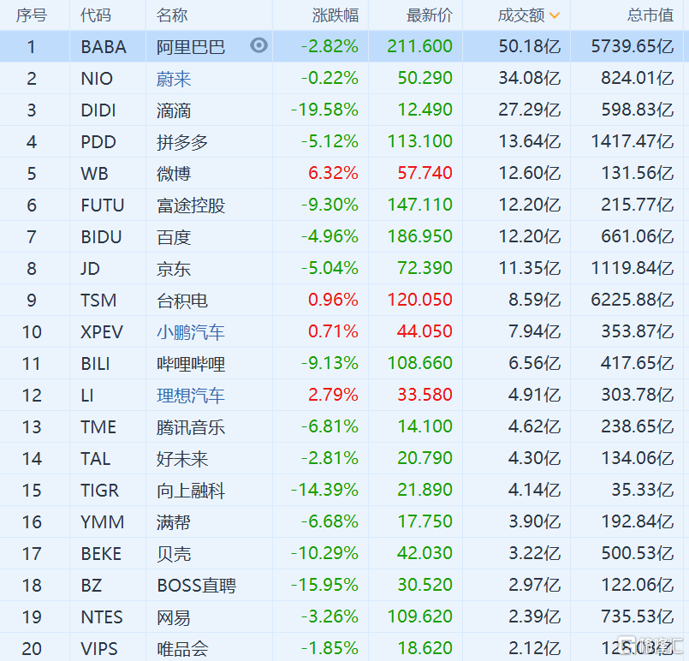
Task: Sort by the 总市值 column header
Action: [x=650, y=15]
